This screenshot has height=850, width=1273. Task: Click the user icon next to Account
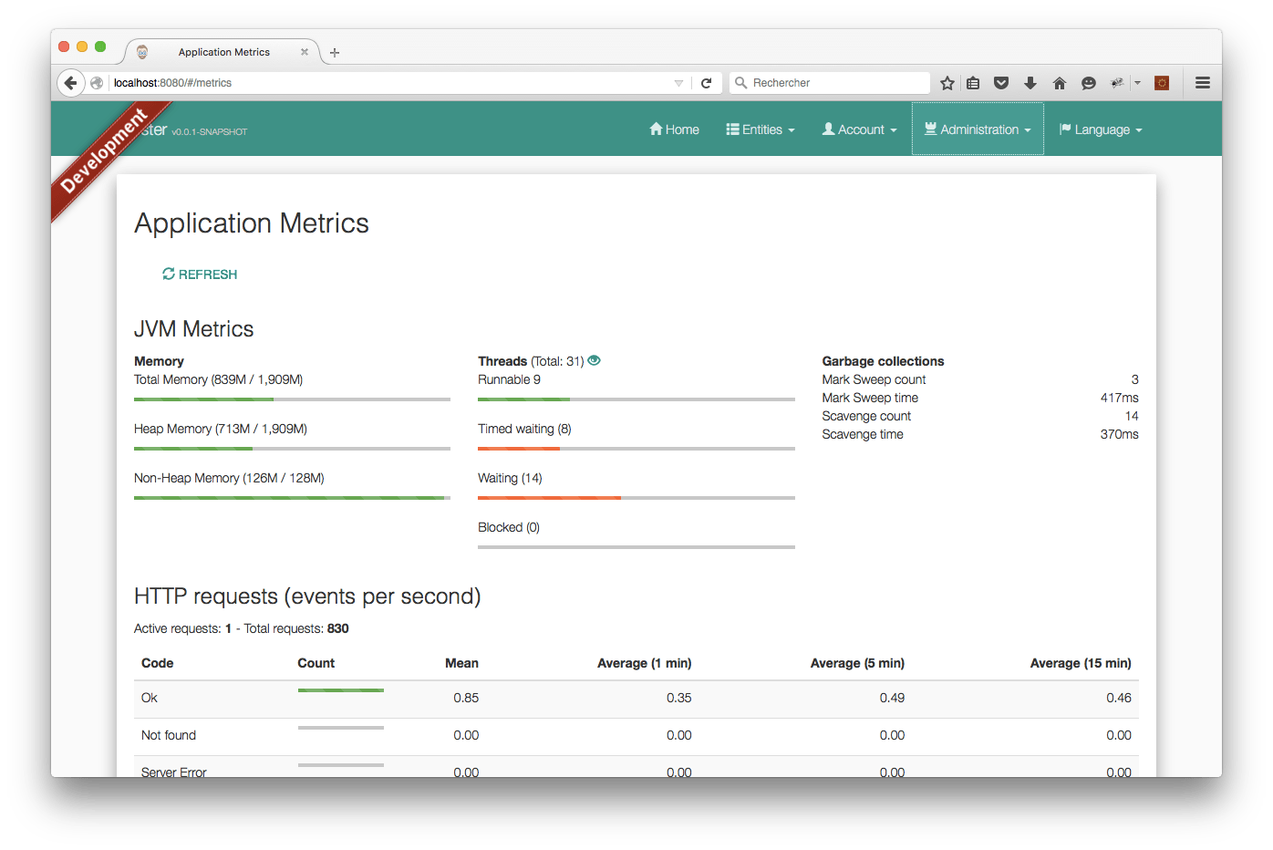[x=828, y=129]
